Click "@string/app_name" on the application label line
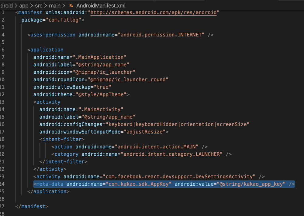Viewport: 304px width, 216px height. pos(102,65)
